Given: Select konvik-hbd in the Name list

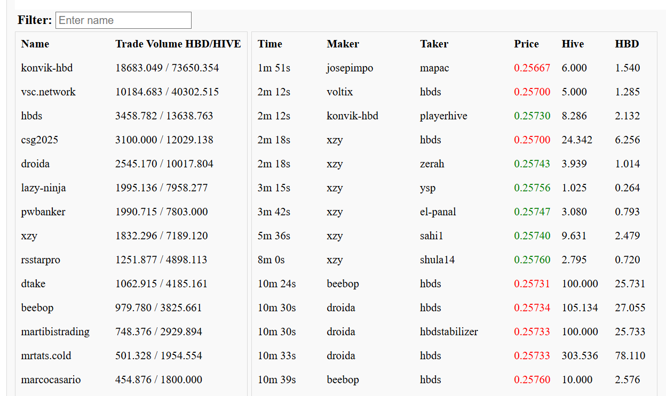Looking at the screenshot, I should coord(47,68).
